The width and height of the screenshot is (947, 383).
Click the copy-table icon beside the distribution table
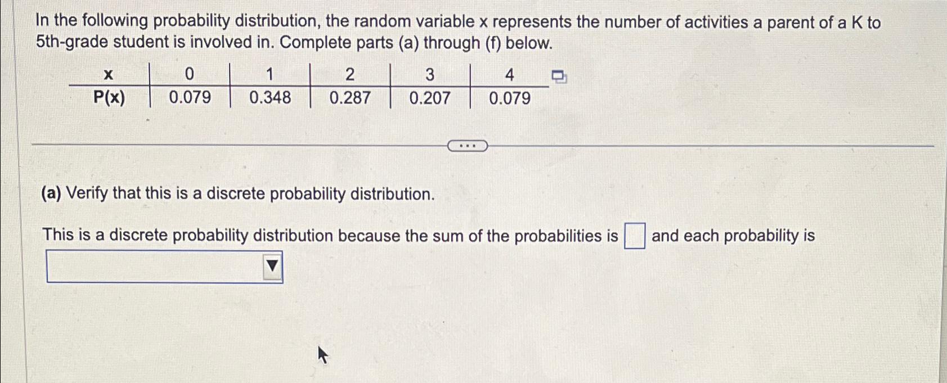pos(559,76)
